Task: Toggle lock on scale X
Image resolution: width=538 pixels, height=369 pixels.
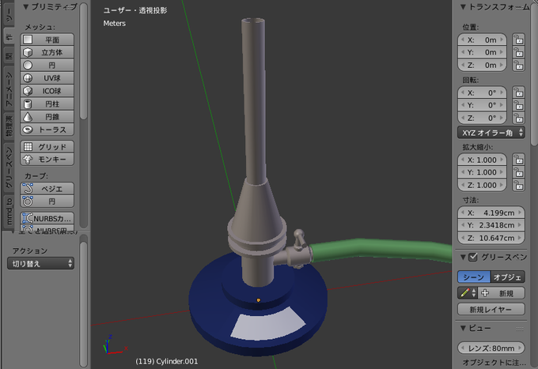Action: pyautogui.click(x=518, y=160)
